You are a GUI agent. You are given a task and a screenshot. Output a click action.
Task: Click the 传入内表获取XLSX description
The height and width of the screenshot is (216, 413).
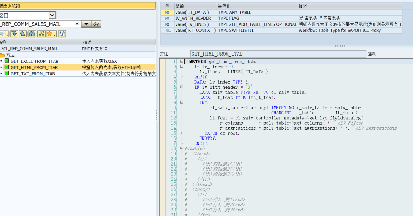click(118, 61)
